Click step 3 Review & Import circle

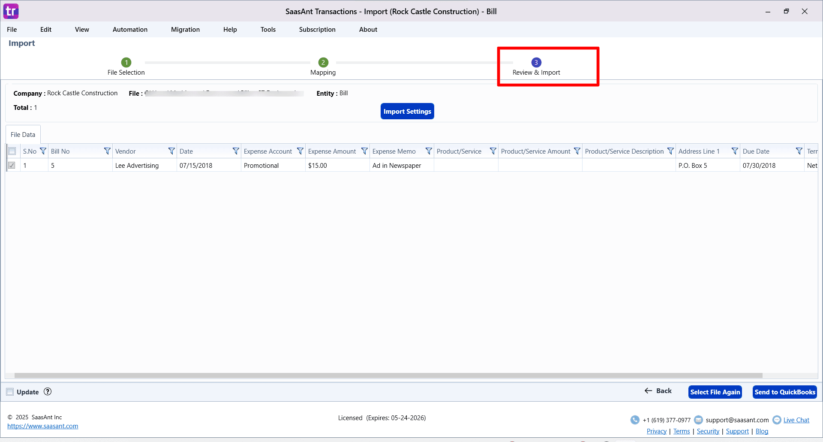[536, 62]
